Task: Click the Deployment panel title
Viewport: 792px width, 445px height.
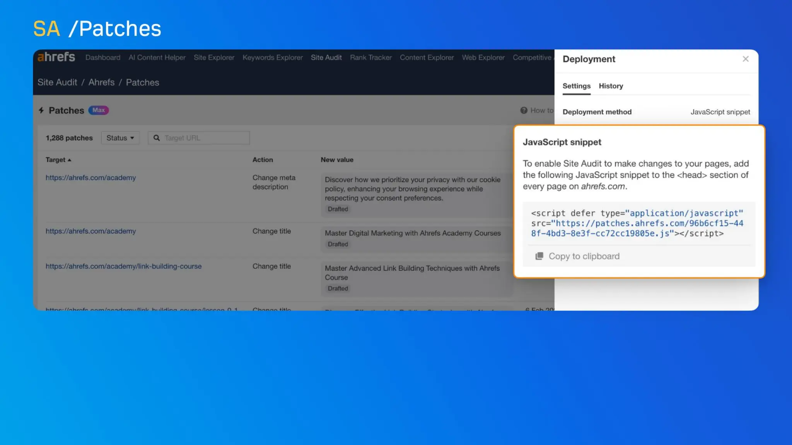Action: click(589, 59)
